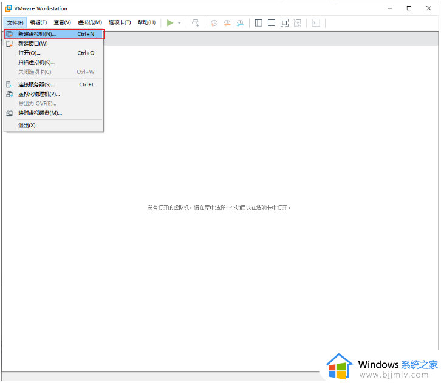The width and height of the screenshot is (441, 383).
Task: Click the full screen mode icon
Action: point(285,22)
